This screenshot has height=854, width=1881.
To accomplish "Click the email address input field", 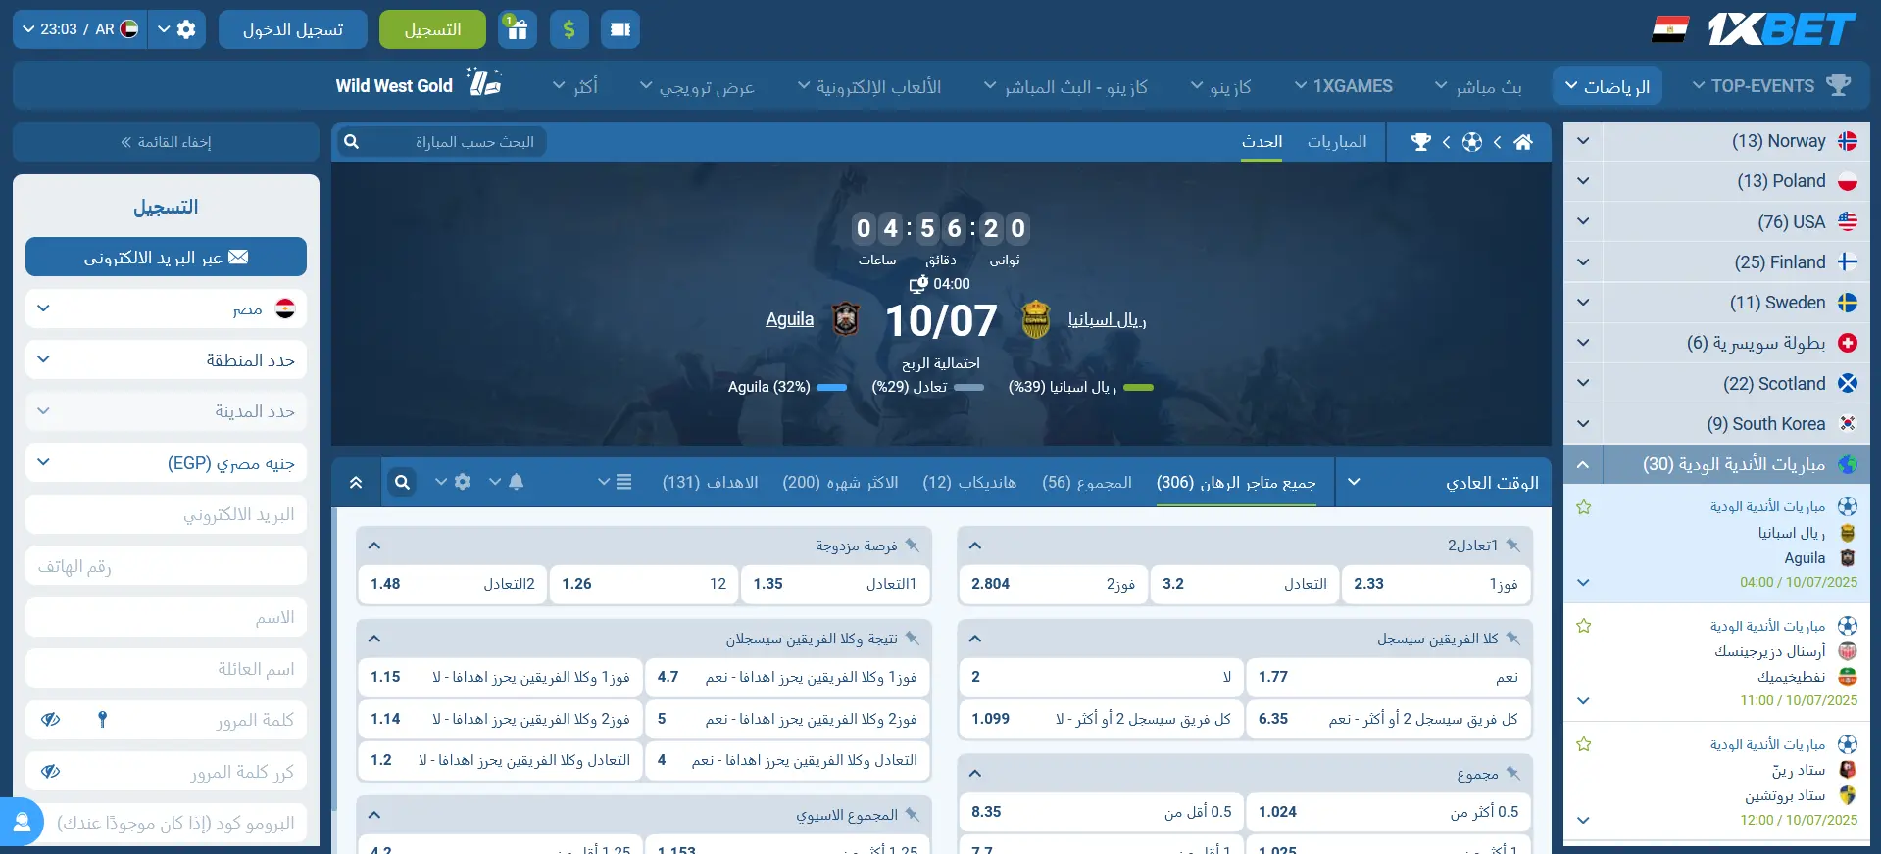I will coord(166,514).
